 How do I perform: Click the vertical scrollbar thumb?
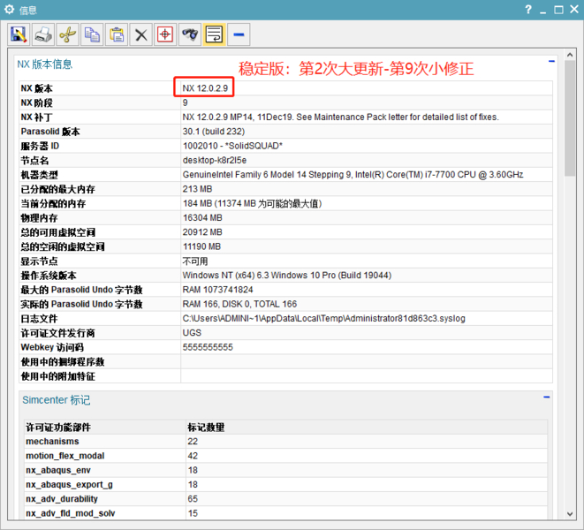[570, 117]
